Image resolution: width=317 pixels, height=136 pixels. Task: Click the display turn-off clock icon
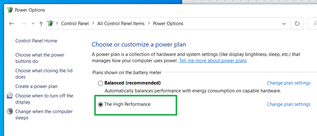coord(10,96)
